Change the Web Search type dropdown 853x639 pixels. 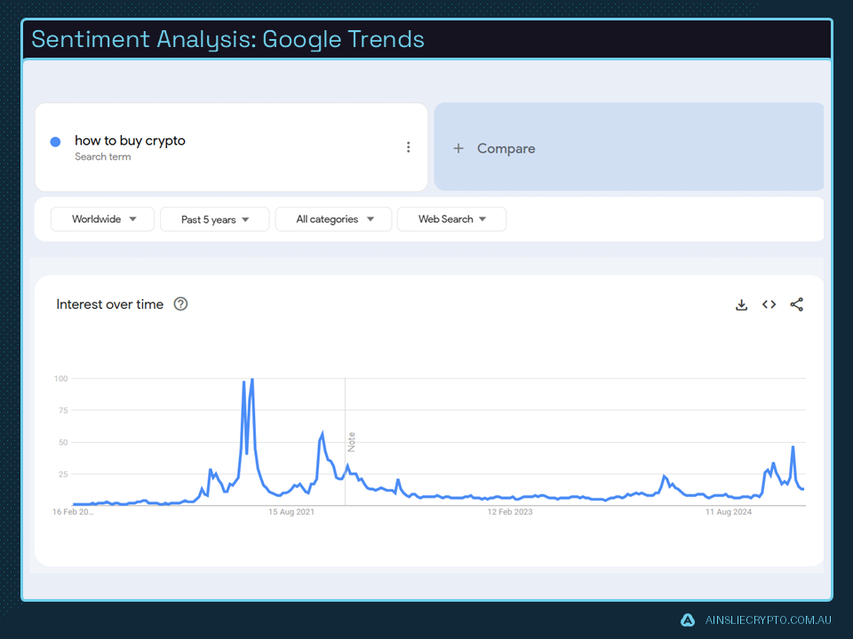451,218
